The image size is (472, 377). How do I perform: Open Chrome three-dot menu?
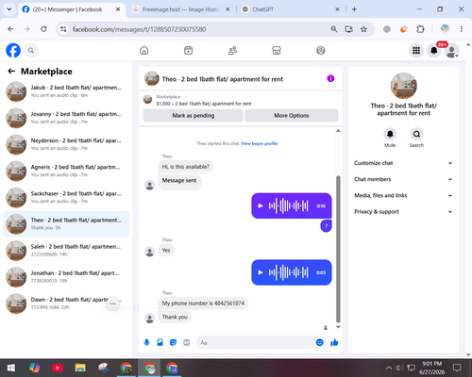pyautogui.click(x=462, y=29)
